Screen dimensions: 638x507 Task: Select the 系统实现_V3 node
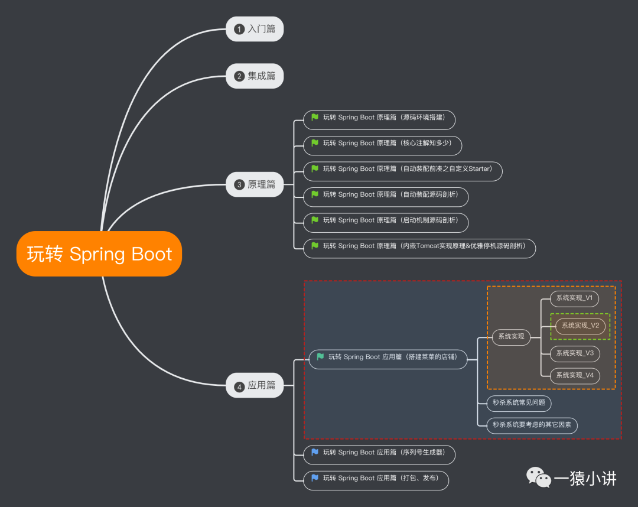point(575,353)
